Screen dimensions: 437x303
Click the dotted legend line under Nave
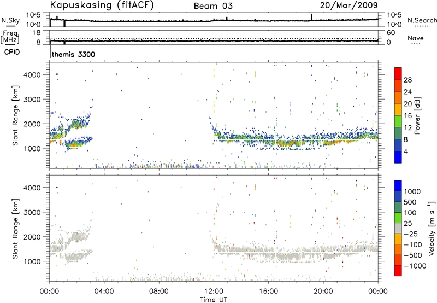click(x=416, y=44)
